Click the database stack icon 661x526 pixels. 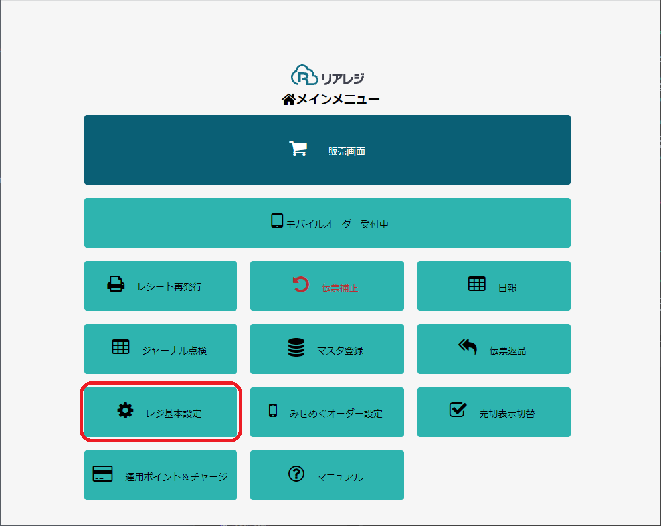[296, 347]
